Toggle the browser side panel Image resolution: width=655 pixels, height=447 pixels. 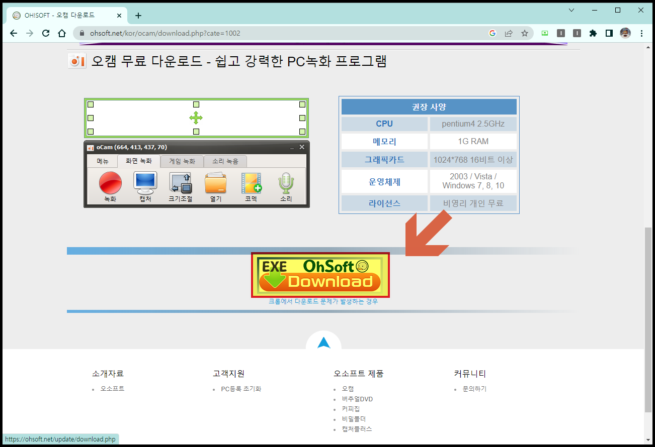pyautogui.click(x=609, y=33)
